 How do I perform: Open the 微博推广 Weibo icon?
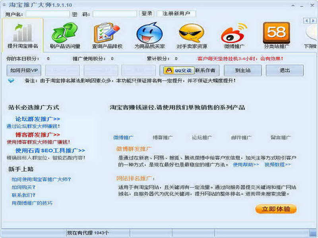point(234,33)
